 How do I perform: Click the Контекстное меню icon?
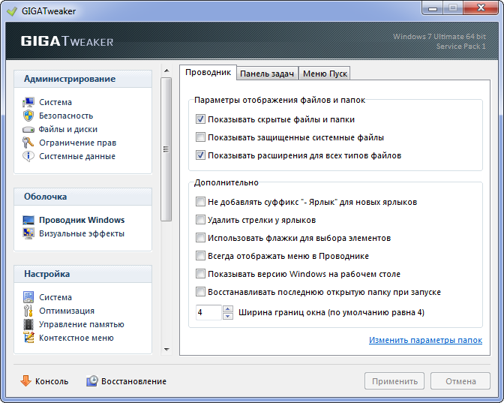pos(28,338)
